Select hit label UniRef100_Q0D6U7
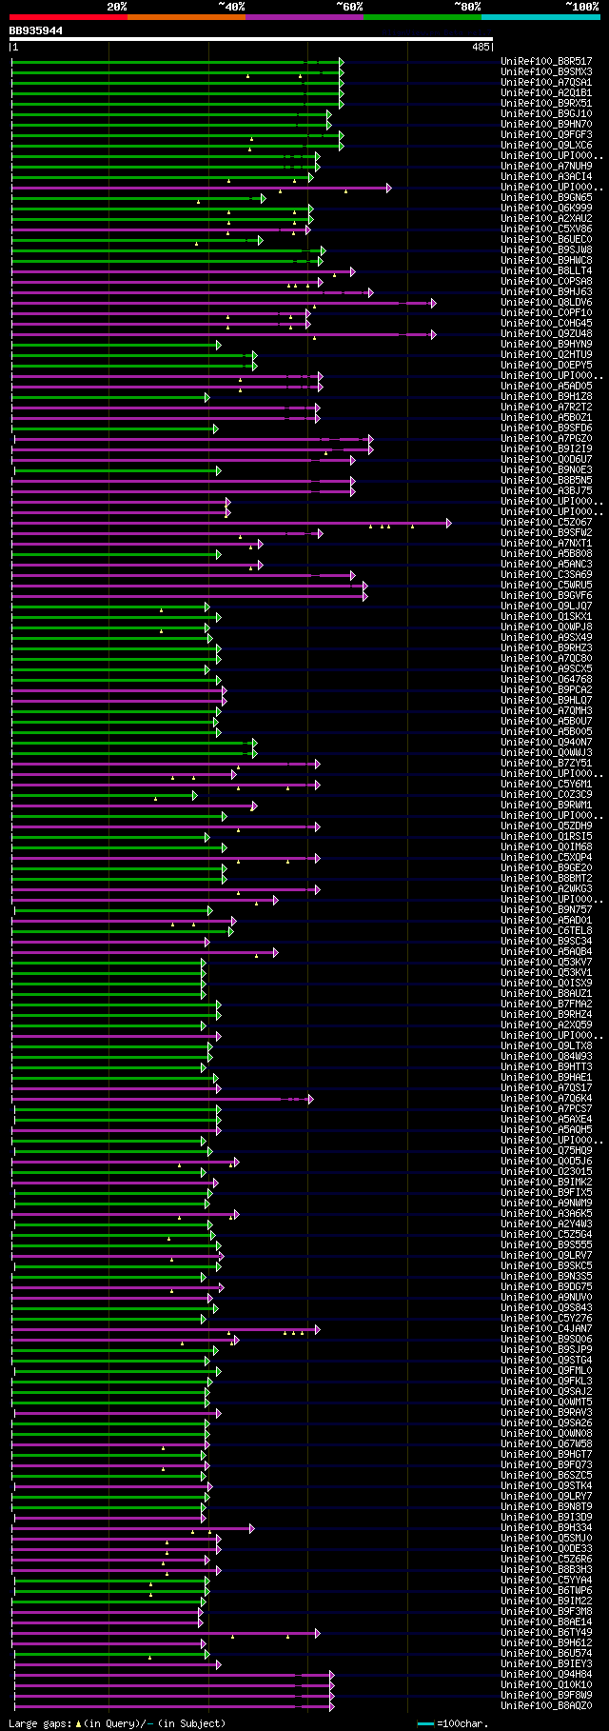 point(546,460)
